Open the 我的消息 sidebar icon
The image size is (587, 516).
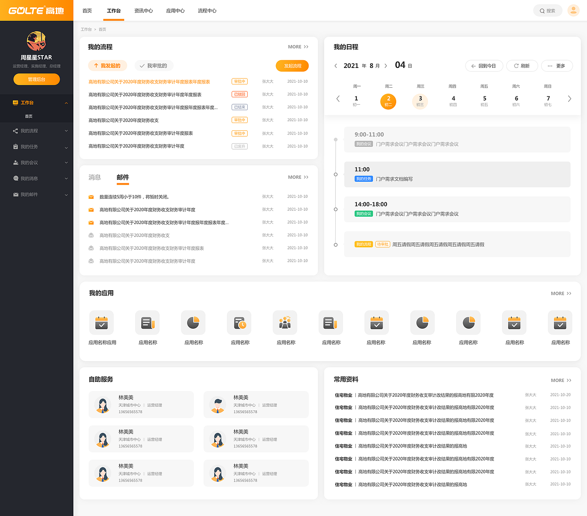(x=16, y=179)
